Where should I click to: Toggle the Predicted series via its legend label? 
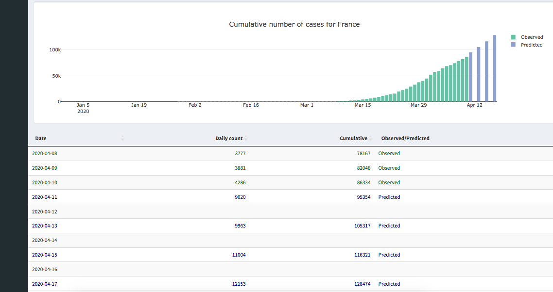[532, 45]
